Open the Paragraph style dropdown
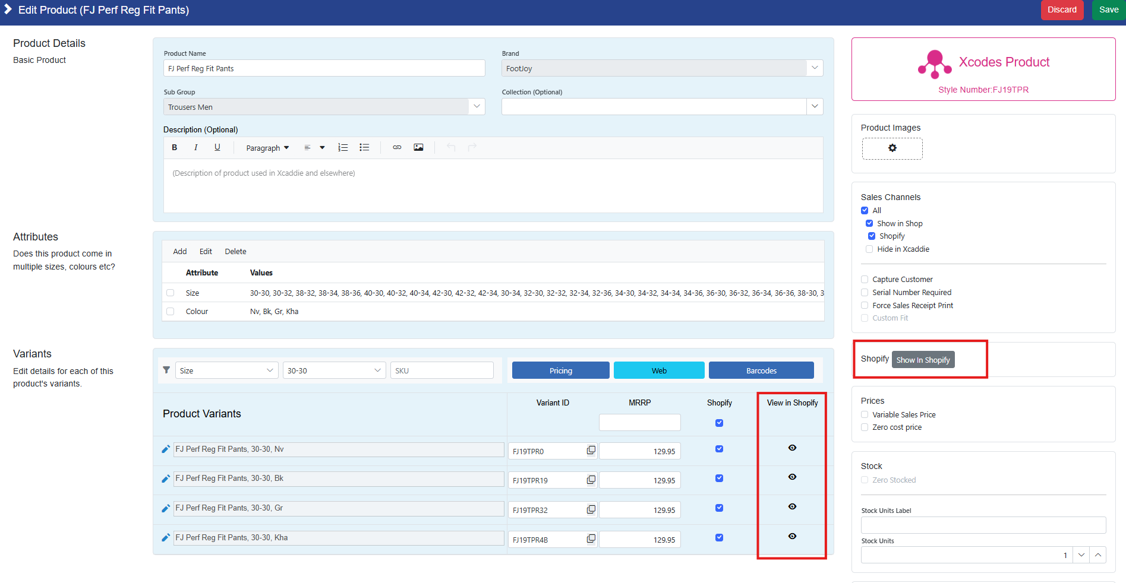This screenshot has width=1126, height=583. (267, 148)
